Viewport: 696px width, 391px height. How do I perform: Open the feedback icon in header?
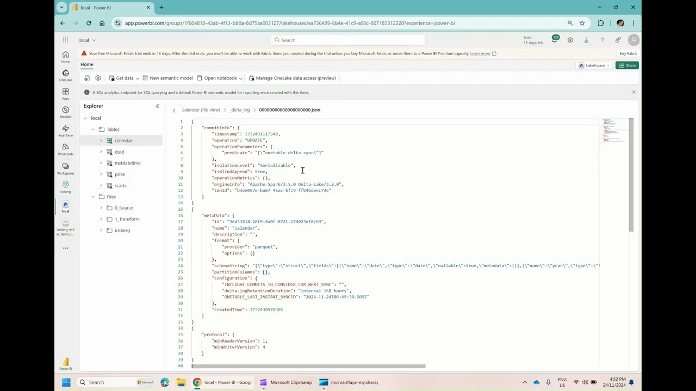point(618,40)
